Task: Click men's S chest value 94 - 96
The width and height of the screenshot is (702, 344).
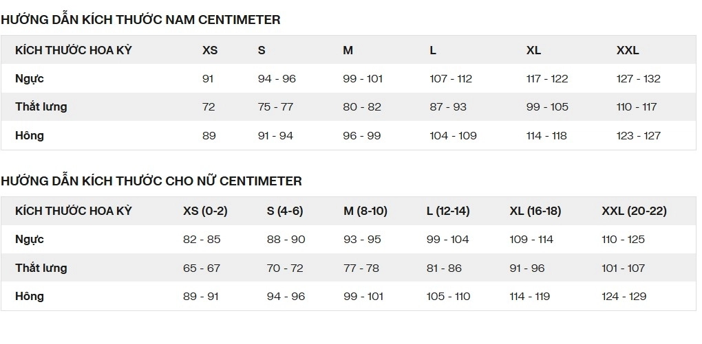Action: pos(277,79)
